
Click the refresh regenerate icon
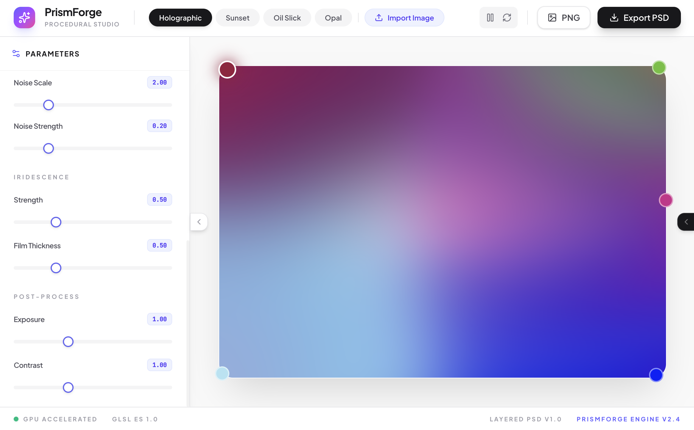pos(507,18)
